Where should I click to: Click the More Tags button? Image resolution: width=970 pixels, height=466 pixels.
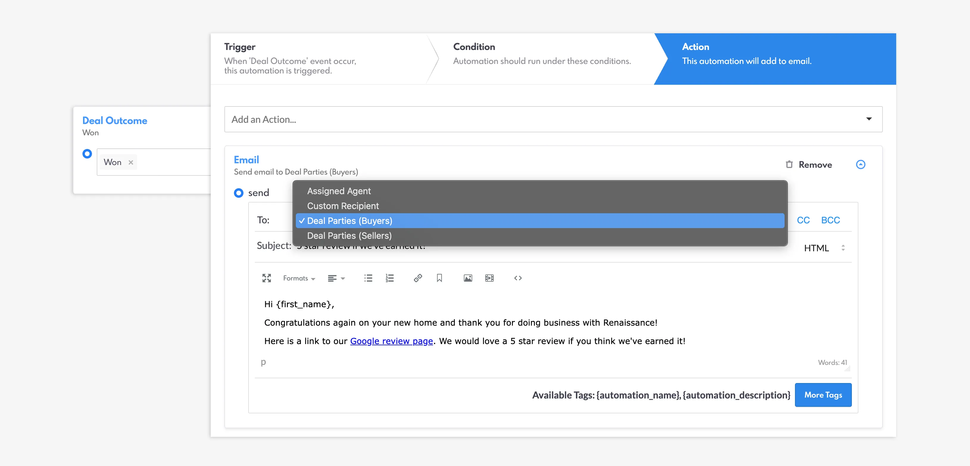[x=823, y=395]
